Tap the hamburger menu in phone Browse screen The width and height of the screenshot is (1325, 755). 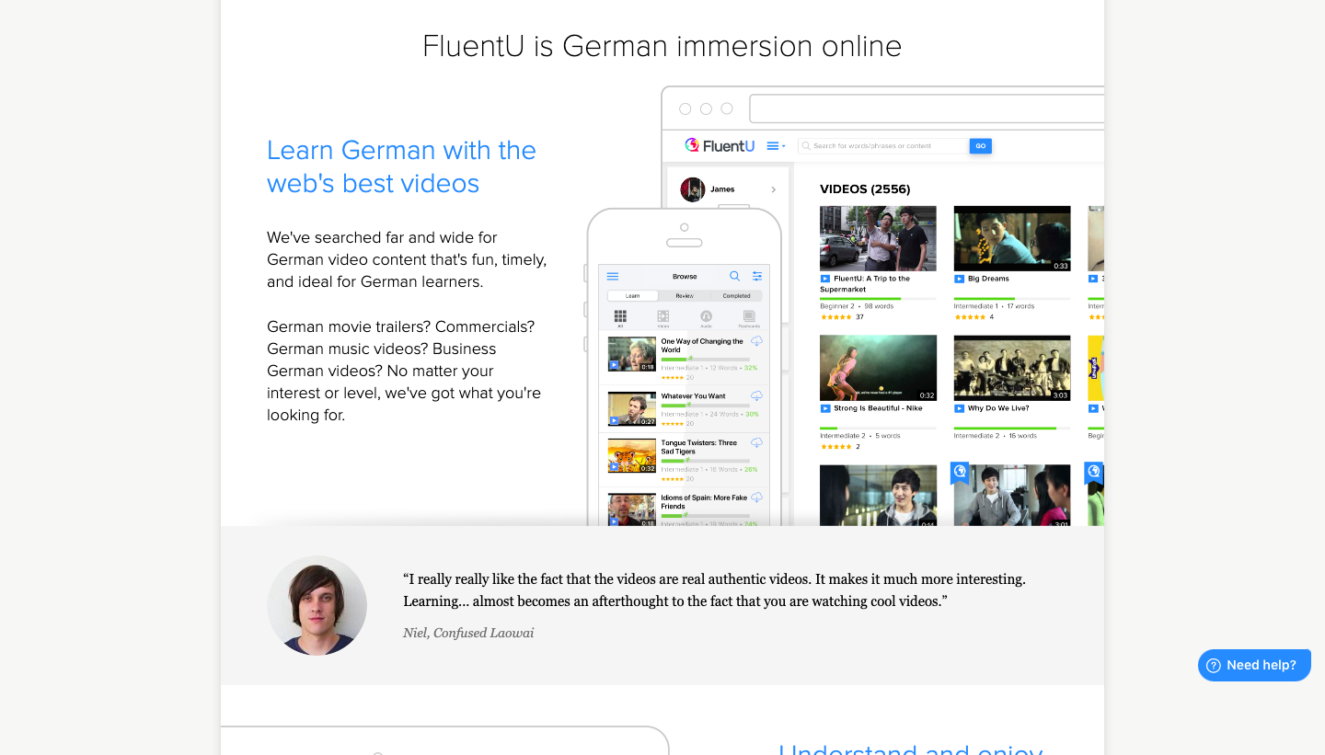click(x=613, y=276)
